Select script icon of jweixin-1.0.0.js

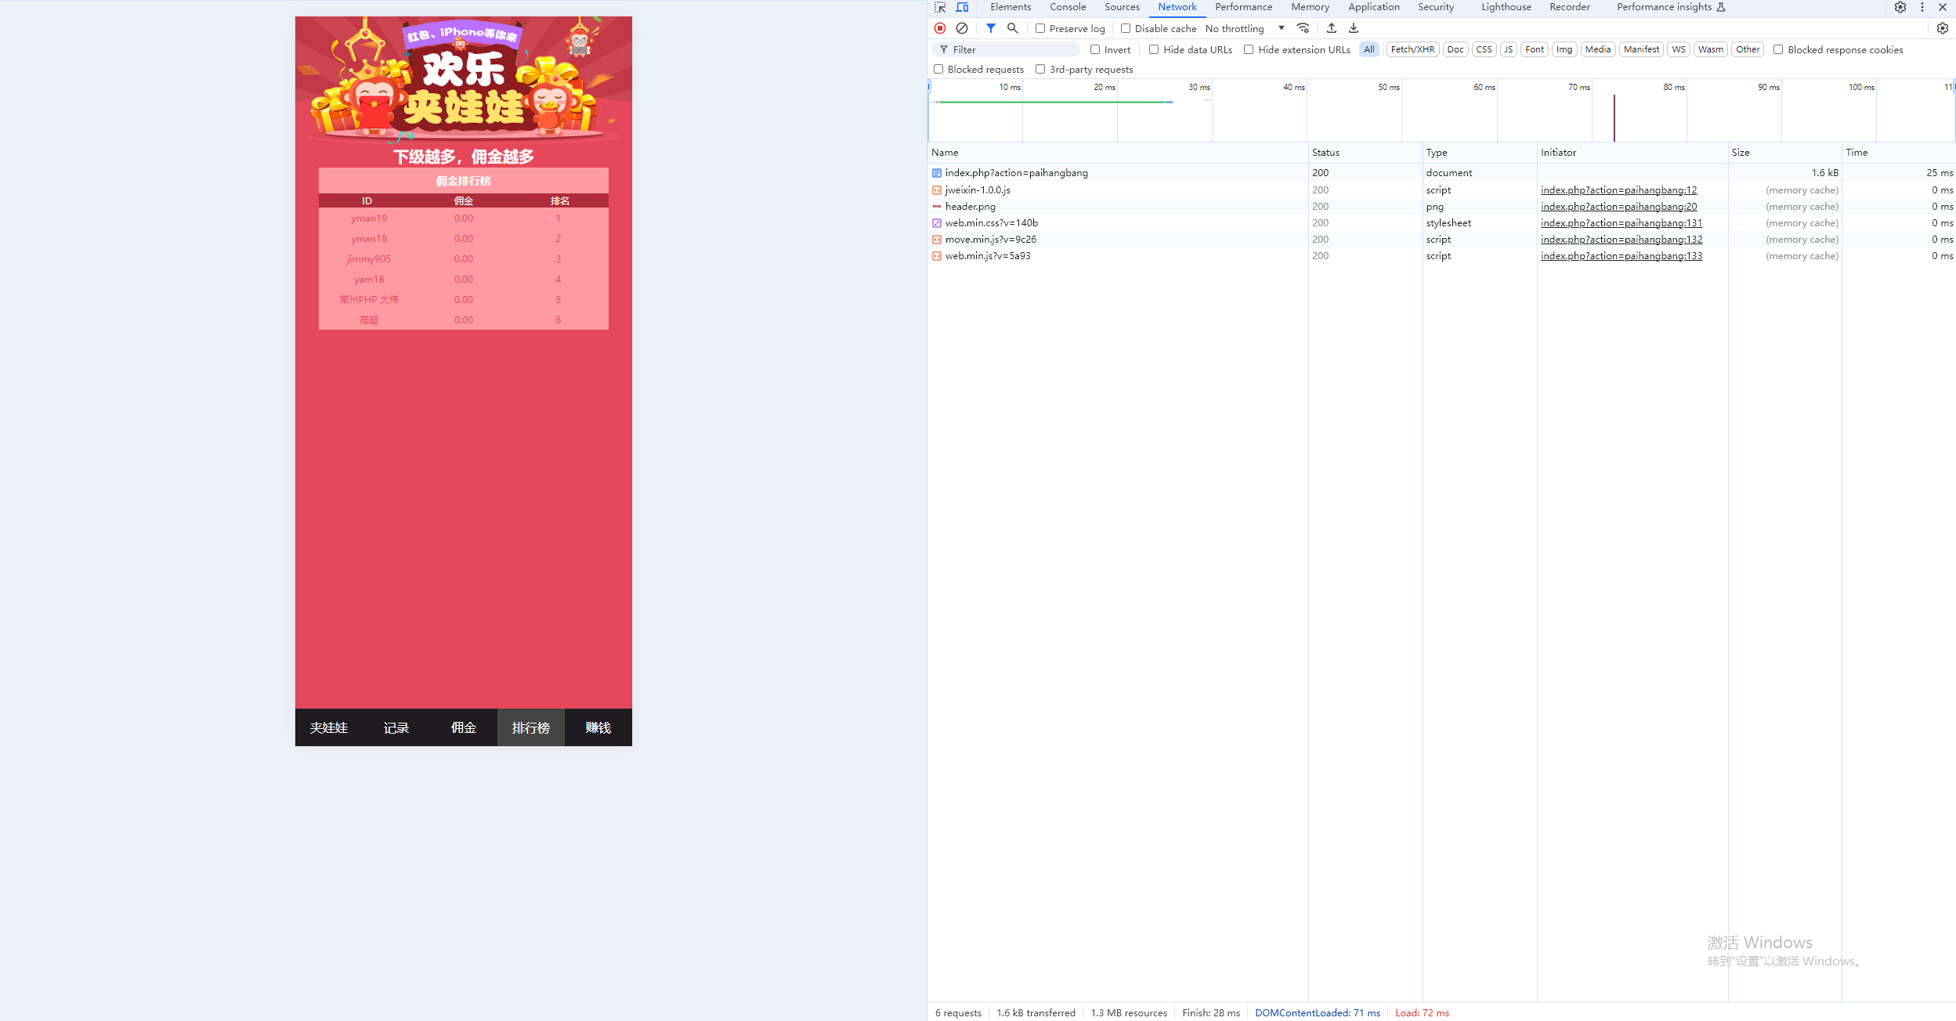click(x=937, y=190)
